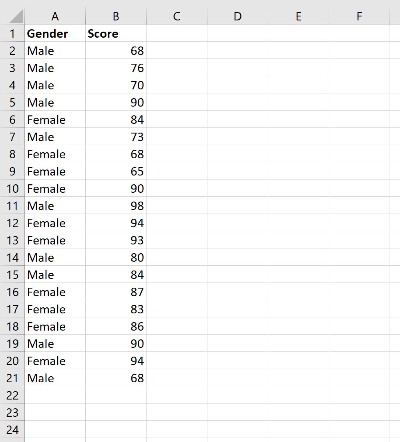Viewport: 400px width, 442px height.
Task: Click the Score header cell
Action: pyautogui.click(x=116, y=34)
